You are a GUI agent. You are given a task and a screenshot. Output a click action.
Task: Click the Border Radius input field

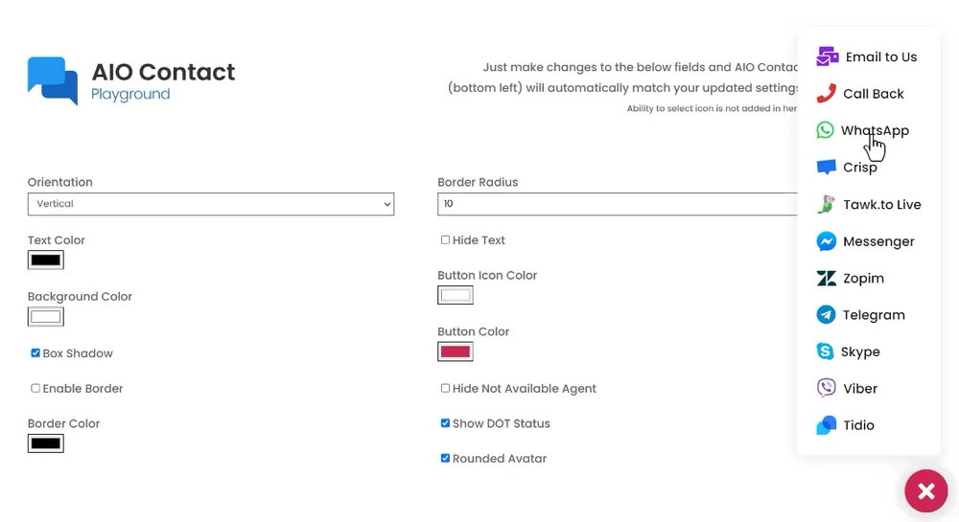click(x=618, y=204)
